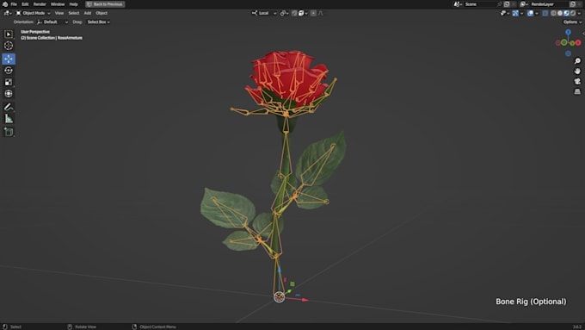Open the viewport Add menu
The width and height of the screenshot is (585, 330).
(87, 13)
